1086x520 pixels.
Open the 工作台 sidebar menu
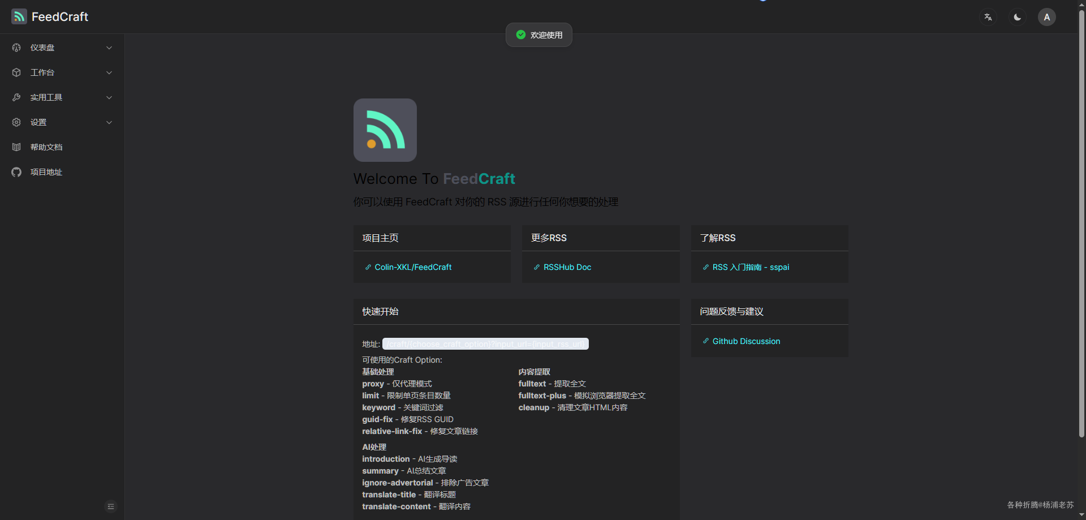tap(62, 72)
